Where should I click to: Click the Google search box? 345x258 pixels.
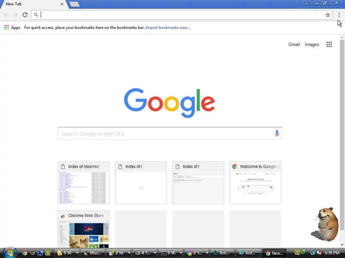(x=170, y=133)
